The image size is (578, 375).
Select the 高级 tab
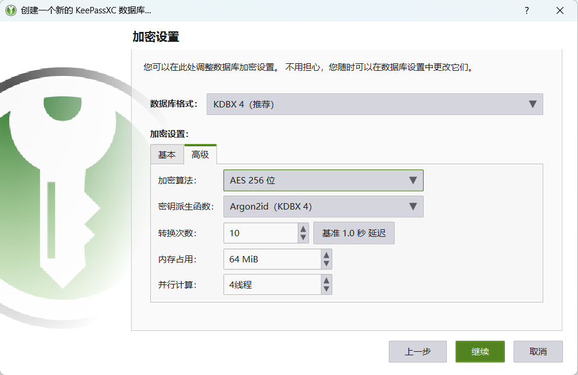pos(200,155)
